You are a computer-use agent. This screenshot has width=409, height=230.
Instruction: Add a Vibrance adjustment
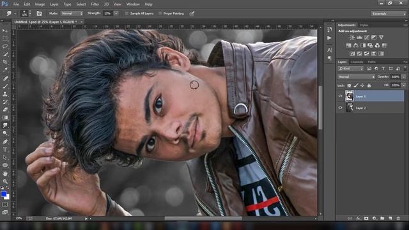point(381,38)
